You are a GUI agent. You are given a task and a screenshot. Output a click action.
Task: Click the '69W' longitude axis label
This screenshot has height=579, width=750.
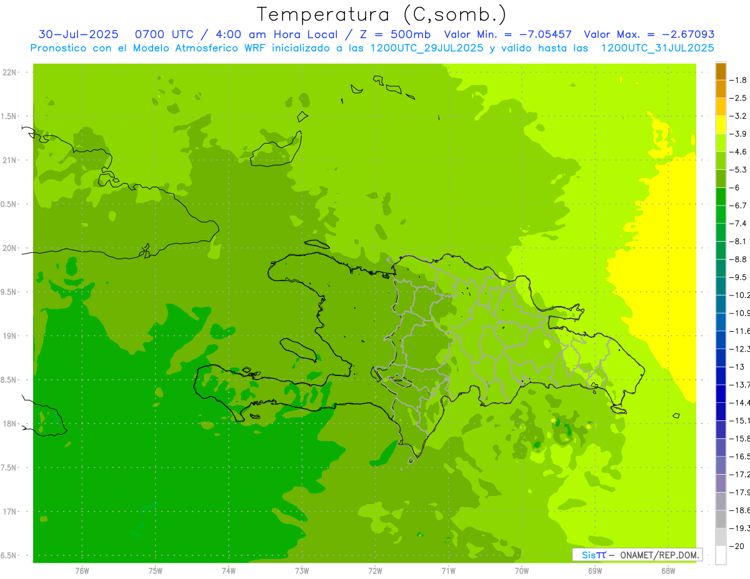click(594, 570)
